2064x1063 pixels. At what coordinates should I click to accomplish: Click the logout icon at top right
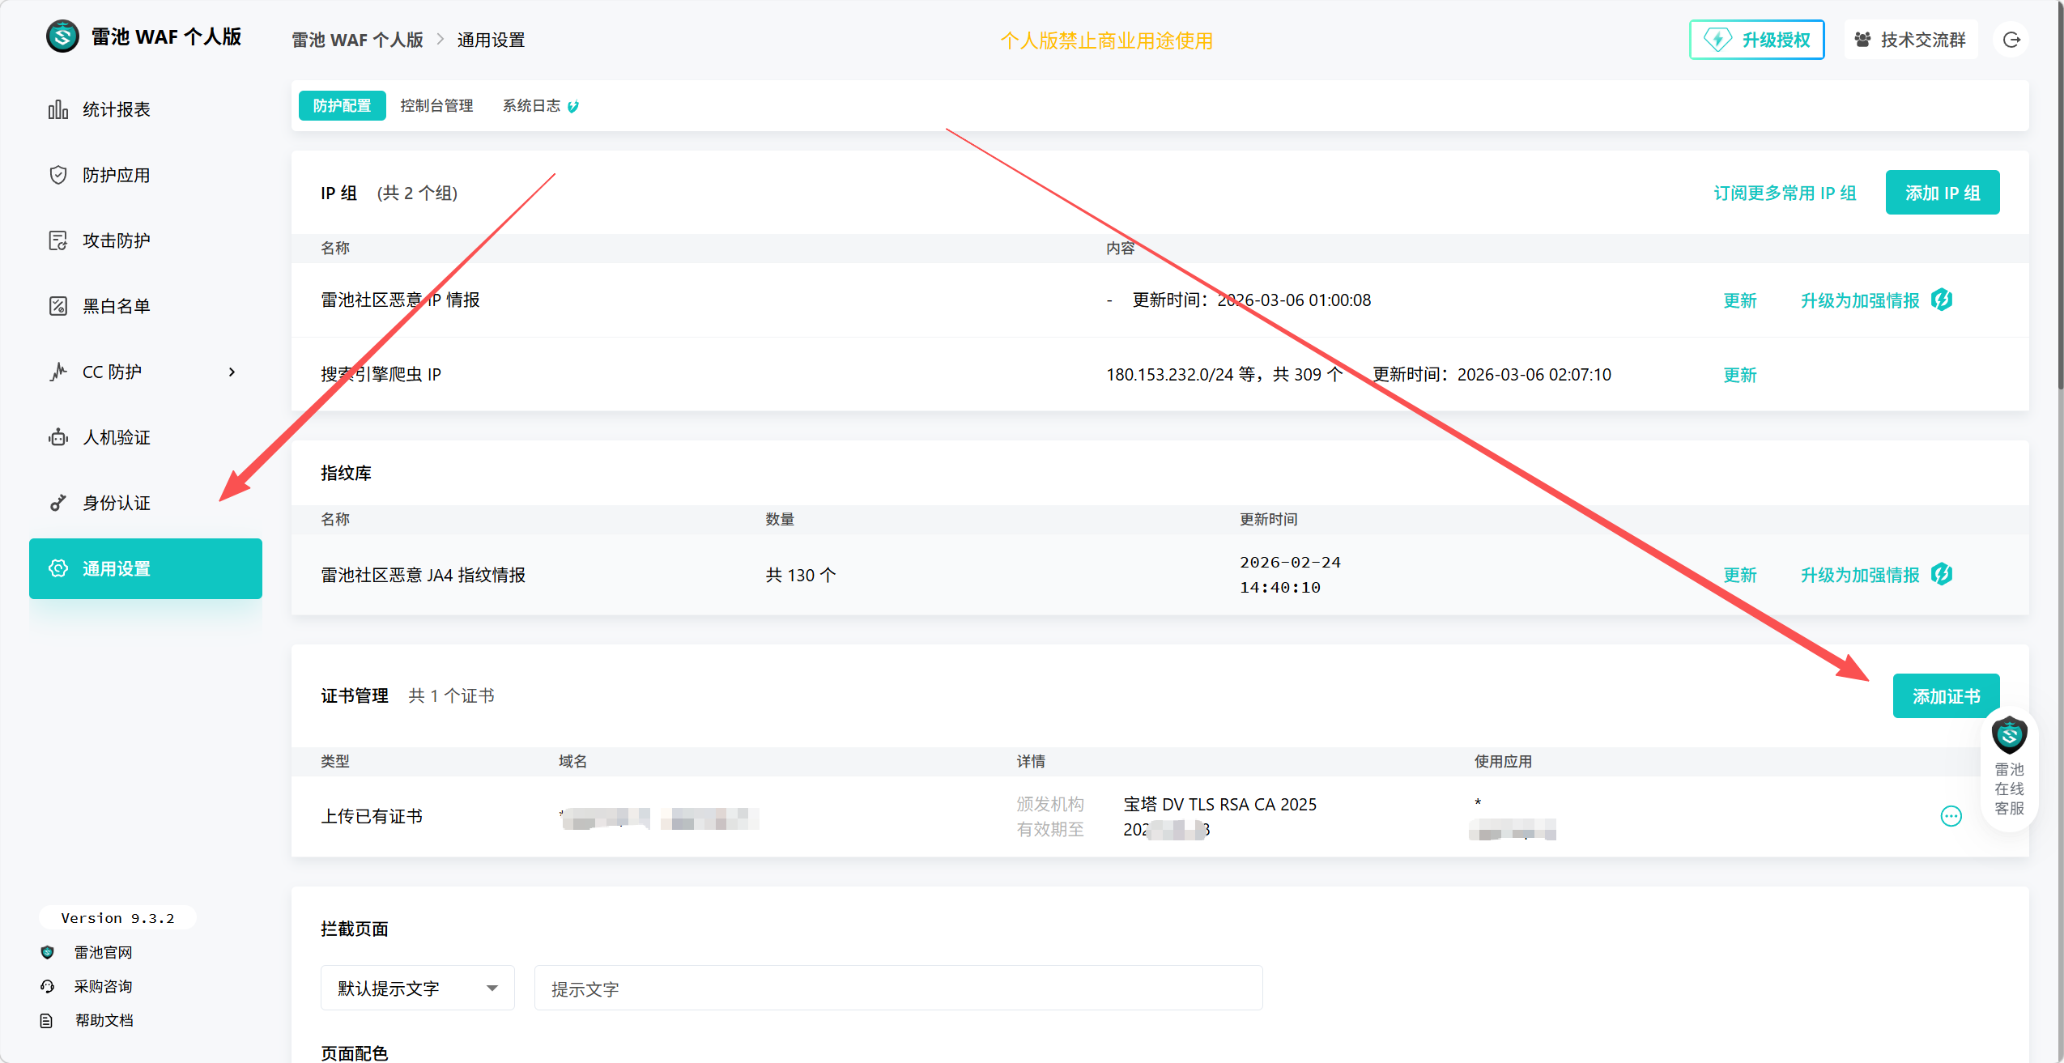pos(2011,40)
